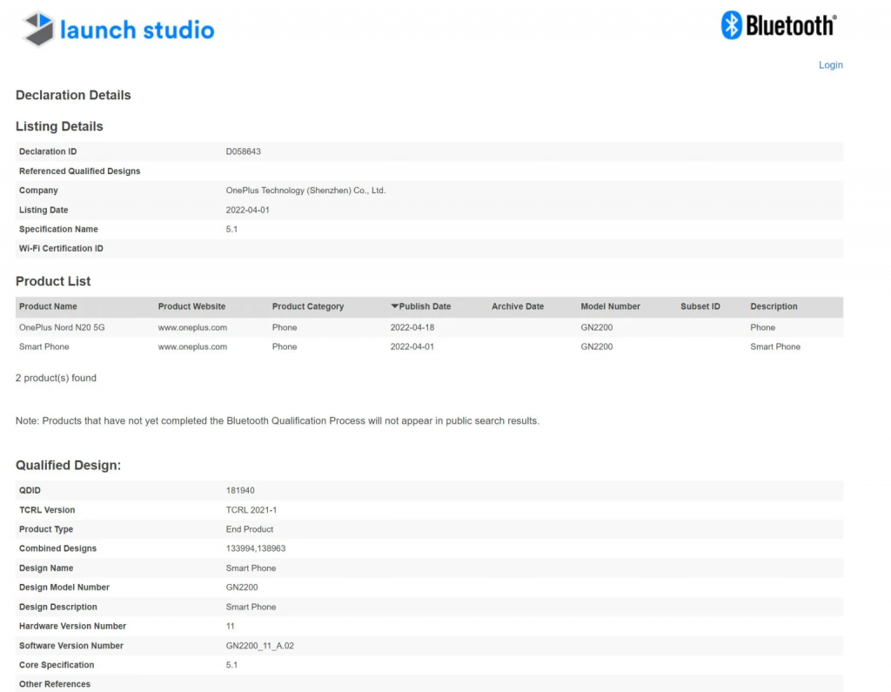Click www.oneplus.com in Smart Phone row
This screenshot has height=692, width=891.
tap(192, 346)
